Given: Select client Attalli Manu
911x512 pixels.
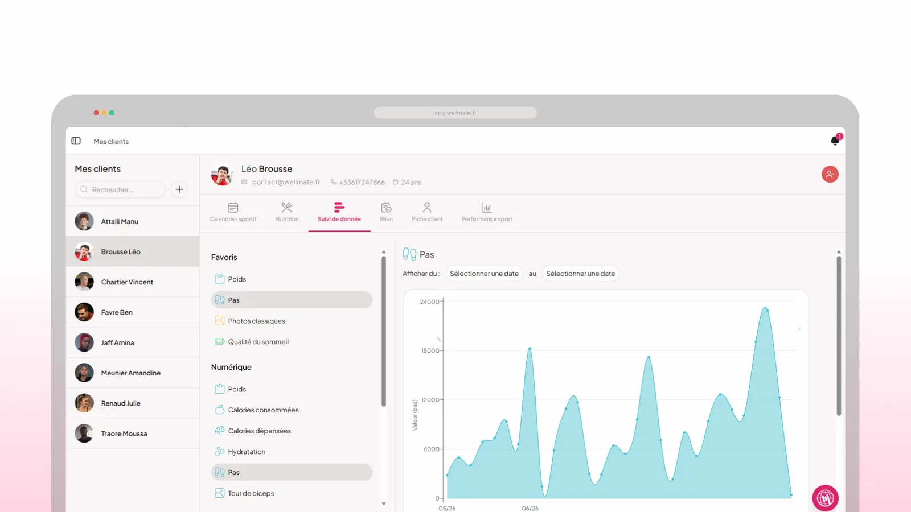Looking at the screenshot, I should pos(133,221).
